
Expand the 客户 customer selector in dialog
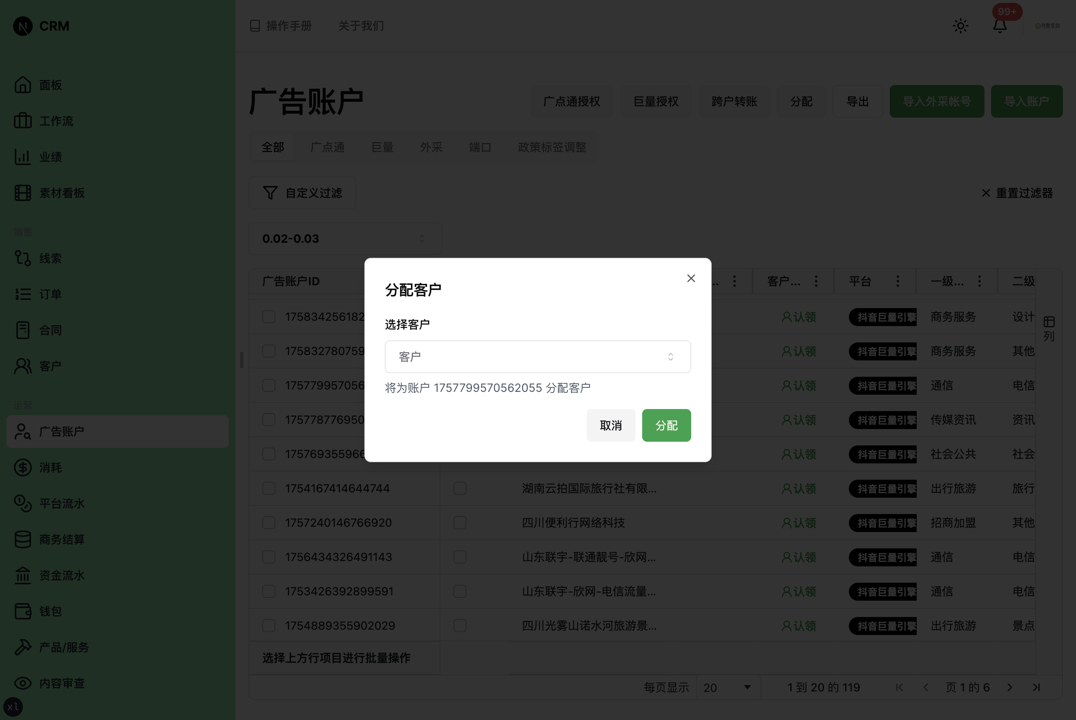pos(537,356)
